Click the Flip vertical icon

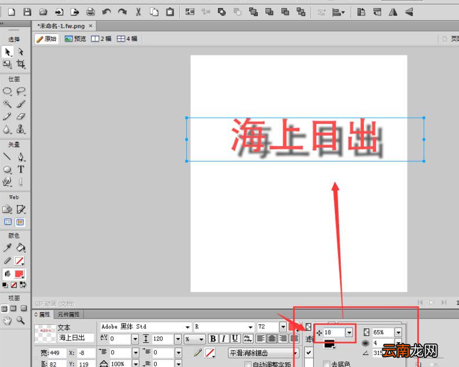coord(409,12)
